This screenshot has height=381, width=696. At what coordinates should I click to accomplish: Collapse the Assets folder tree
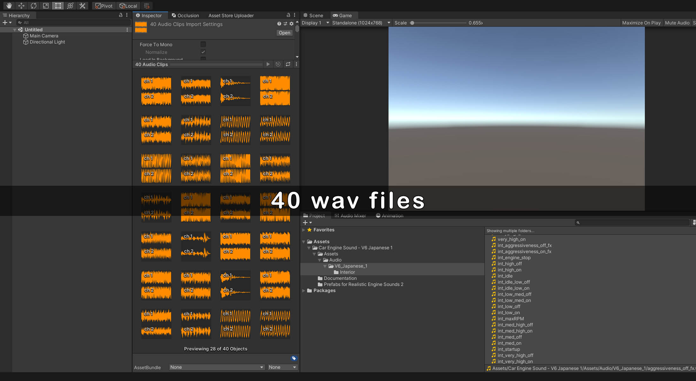304,242
